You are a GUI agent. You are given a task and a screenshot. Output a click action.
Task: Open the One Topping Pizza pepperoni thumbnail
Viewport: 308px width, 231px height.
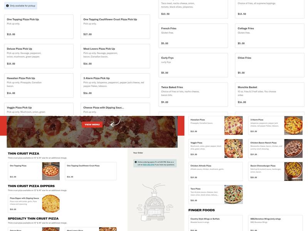[51, 171]
